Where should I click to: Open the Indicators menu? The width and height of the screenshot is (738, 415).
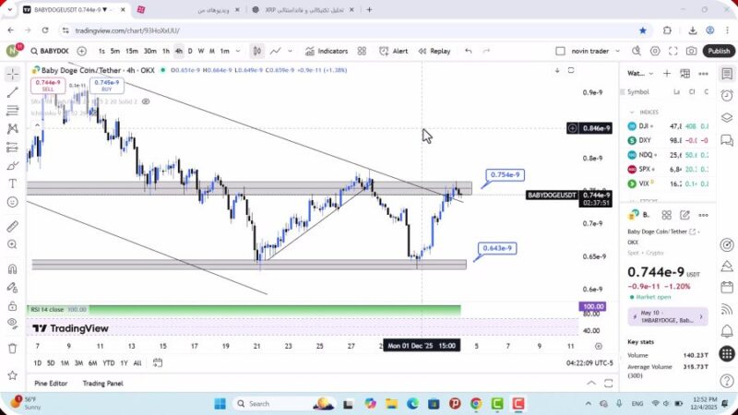(x=327, y=51)
